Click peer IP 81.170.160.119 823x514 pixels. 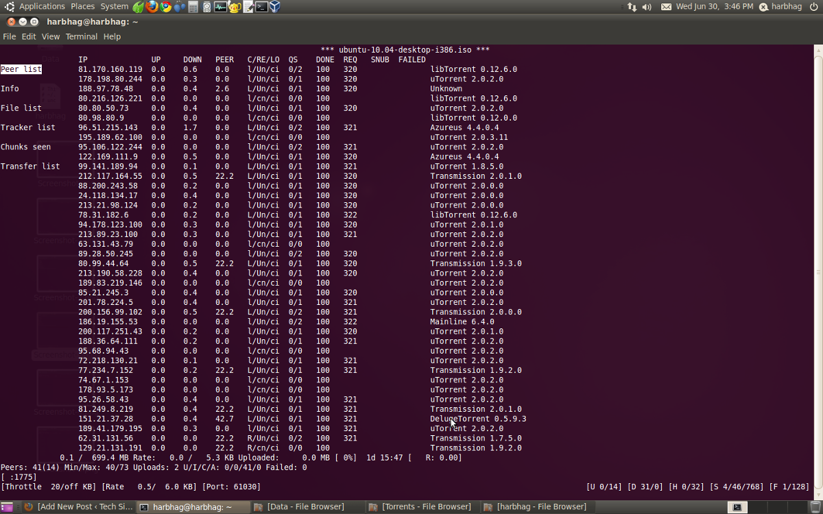(110, 69)
